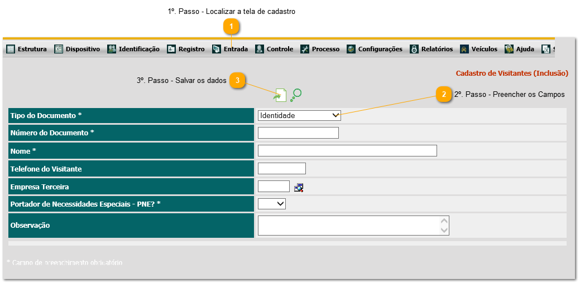Click the Dispositivo menu icon

(59, 49)
